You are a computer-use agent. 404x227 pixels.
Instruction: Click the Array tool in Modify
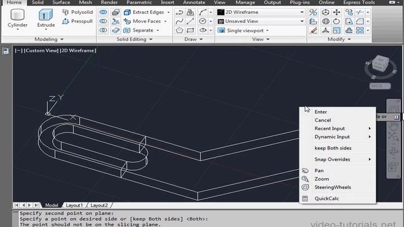[x=360, y=30]
